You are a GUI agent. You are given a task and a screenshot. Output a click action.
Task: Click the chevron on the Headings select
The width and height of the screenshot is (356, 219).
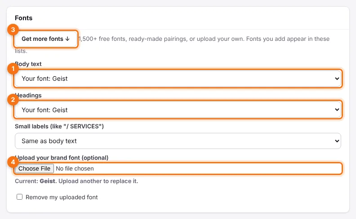(337, 110)
